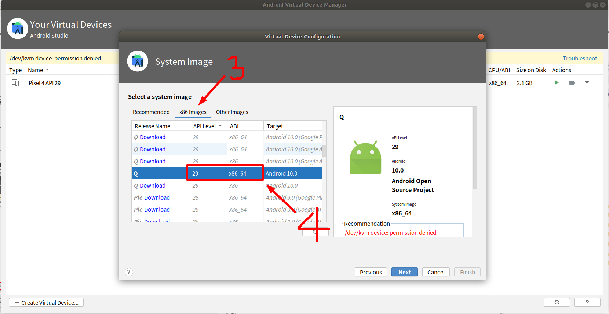This screenshot has width=609, height=314.
Task: Download the Q x86 Android 10.0 image
Action: (x=153, y=185)
